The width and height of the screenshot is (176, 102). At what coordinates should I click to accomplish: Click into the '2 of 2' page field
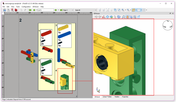pyautogui.click(x=46, y=10)
